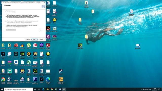162x91 pixels.
Task: Open iTunes desktop shortcut
Action: coord(10,55)
